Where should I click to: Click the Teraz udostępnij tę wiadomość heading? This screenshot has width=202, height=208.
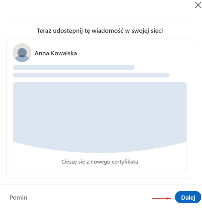click(x=100, y=31)
